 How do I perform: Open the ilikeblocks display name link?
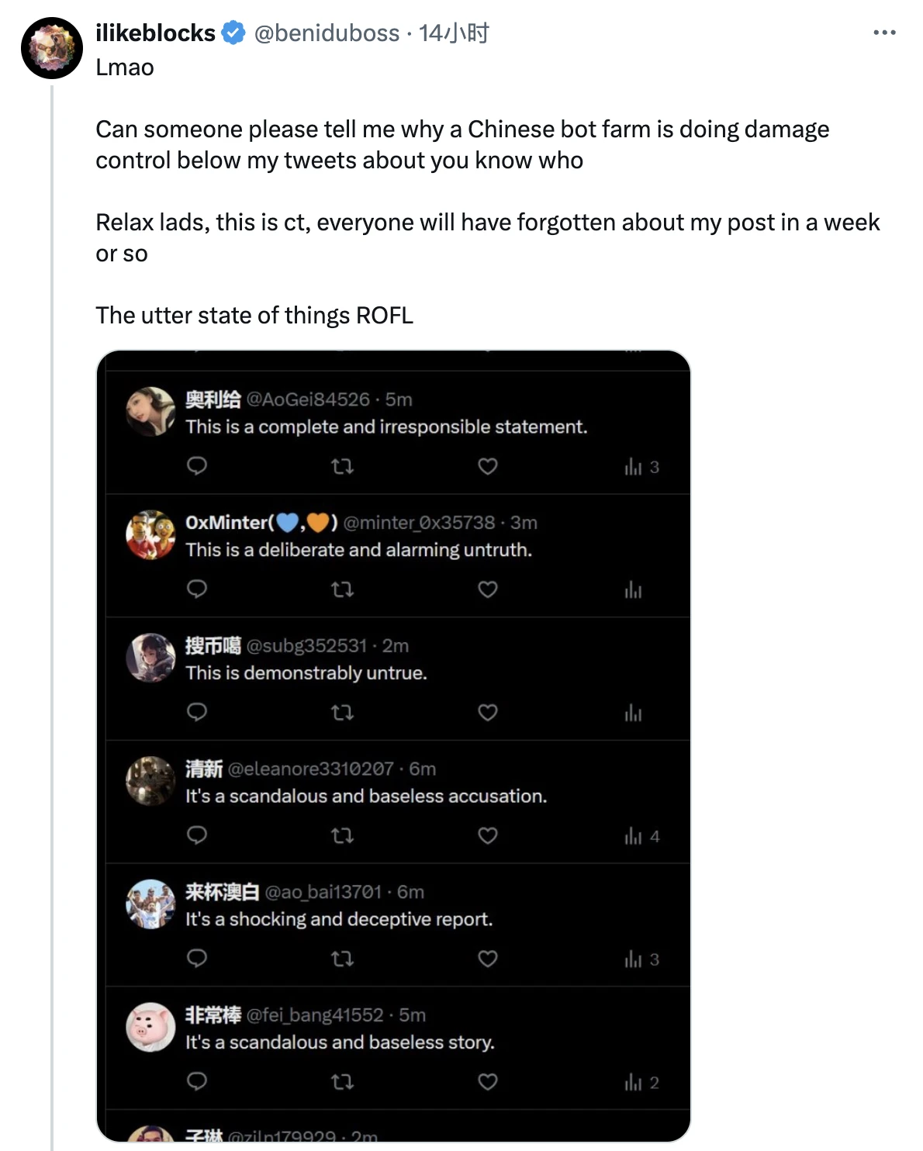coord(155,33)
